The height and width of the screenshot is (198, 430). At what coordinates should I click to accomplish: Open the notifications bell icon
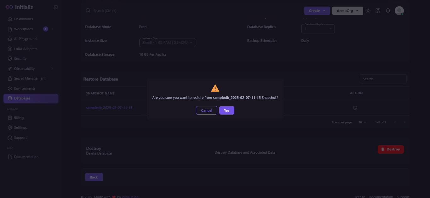click(x=388, y=11)
